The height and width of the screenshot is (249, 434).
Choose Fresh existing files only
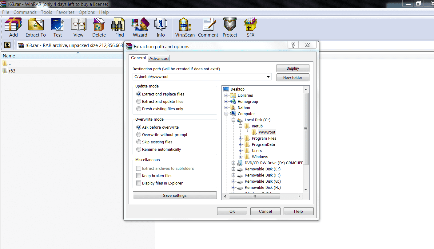pyautogui.click(x=160, y=109)
